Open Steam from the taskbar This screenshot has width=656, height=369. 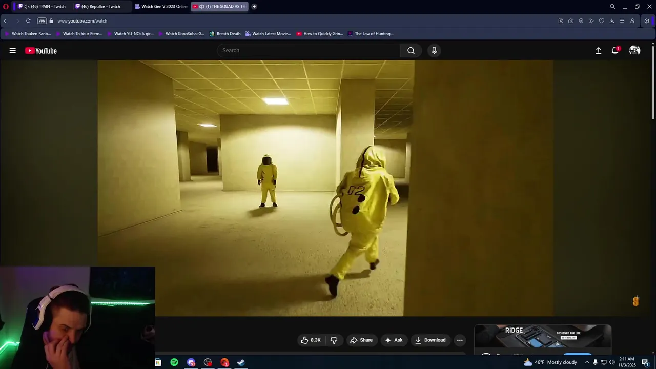[241, 362]
